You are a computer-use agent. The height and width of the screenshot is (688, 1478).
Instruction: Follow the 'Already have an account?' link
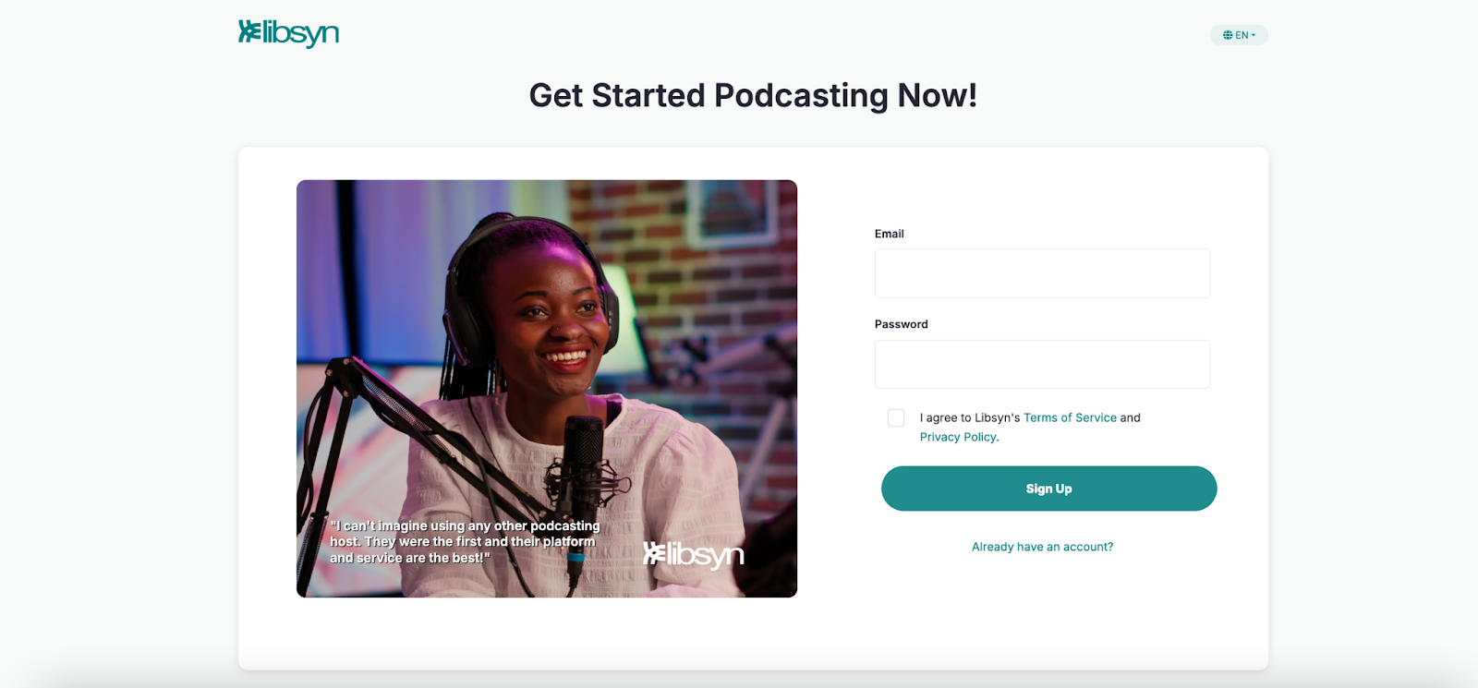pyautogui.click(x=1042, y=547)
